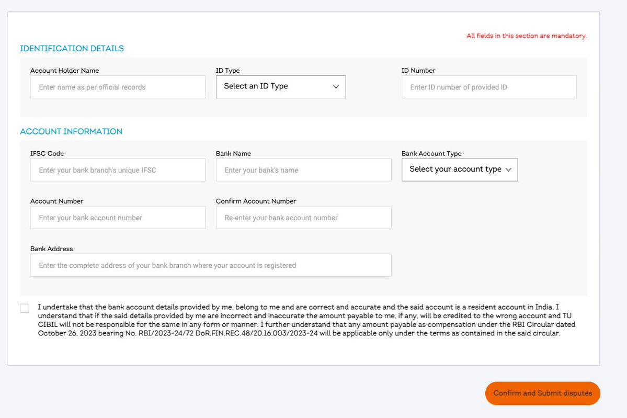Click the Bank Address input field
This screenshot has height=418, width=627.
click(x=211, y=265)
